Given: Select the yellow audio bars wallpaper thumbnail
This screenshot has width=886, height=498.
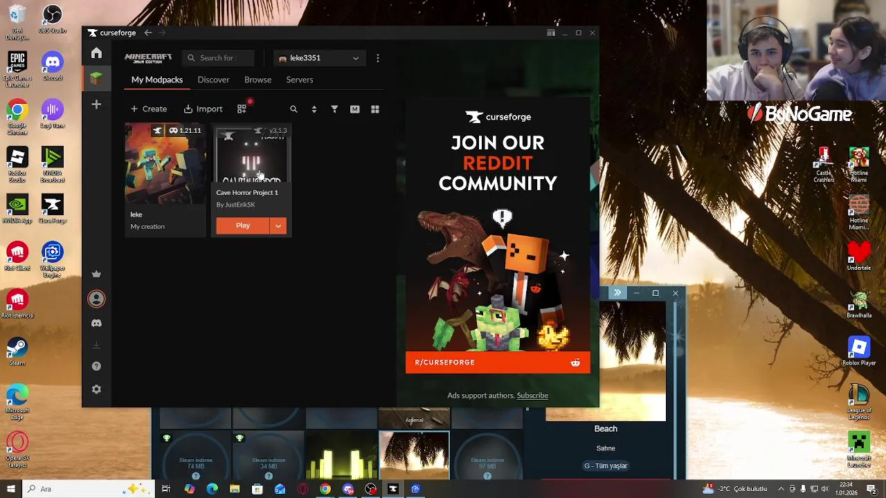Looking at the screenshot, I should [341, 456].
